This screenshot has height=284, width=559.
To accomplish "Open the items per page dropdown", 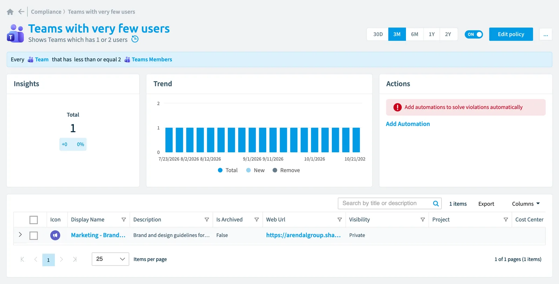I will tap(110, 259).
